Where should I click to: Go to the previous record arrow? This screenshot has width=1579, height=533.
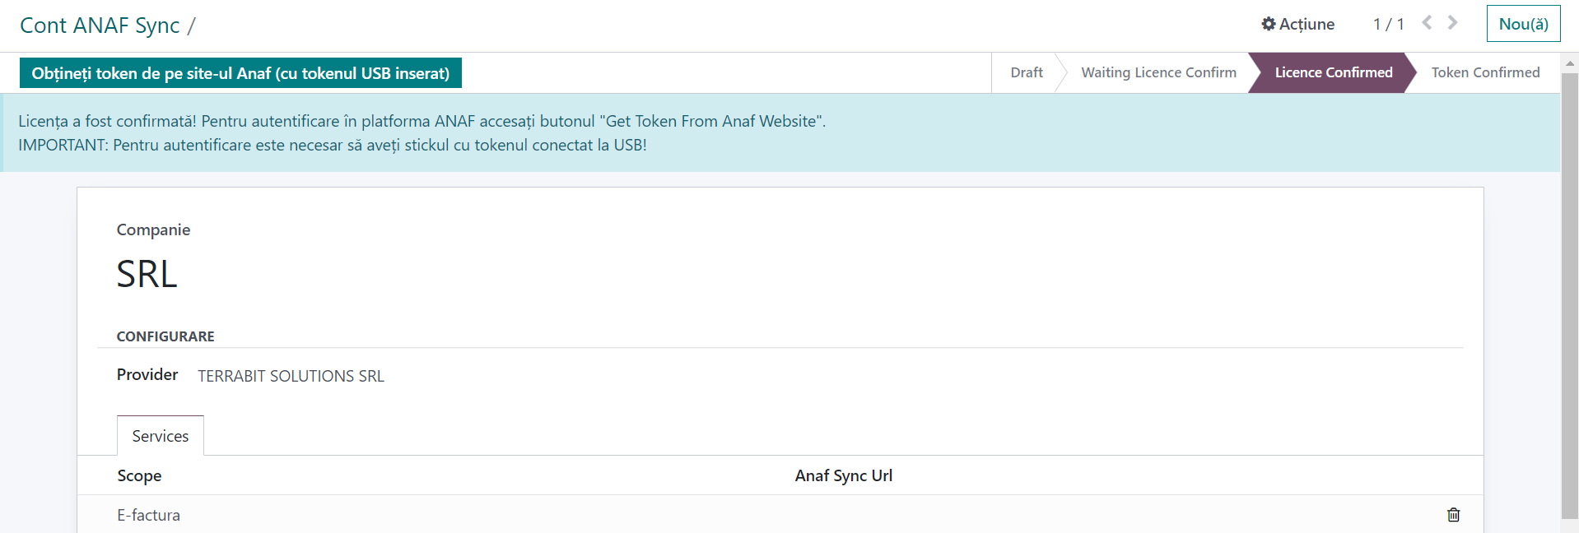coord(1428,23)
